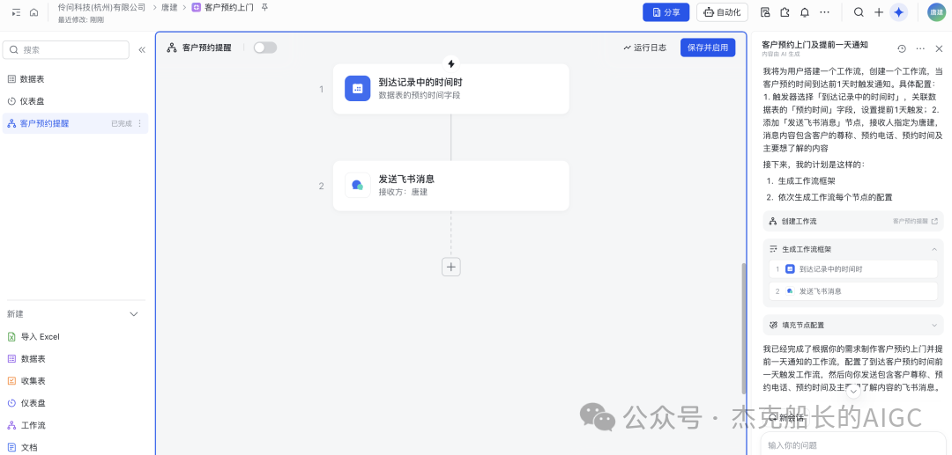Create new 数据表 under 新建 section
The width and height of the screenshot is (952, 455).
33,359
